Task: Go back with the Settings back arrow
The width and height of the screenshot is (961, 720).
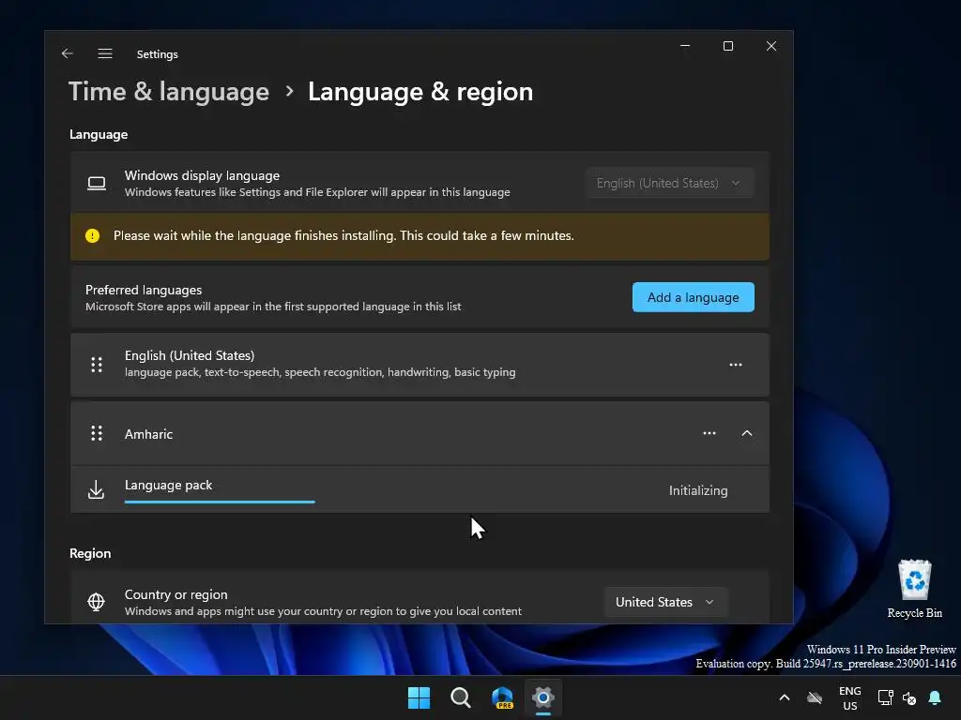Action: [68, 53]
